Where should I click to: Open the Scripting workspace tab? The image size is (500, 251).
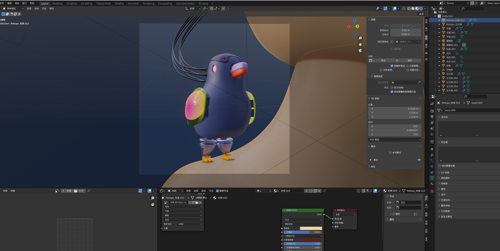click(203, 3)
